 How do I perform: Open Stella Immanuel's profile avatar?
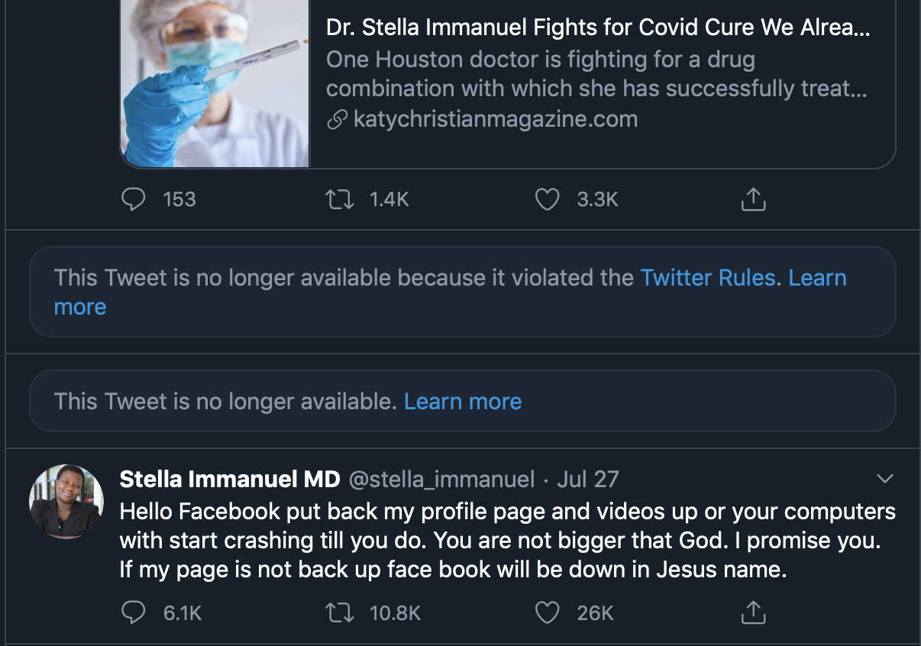(66, 501)
